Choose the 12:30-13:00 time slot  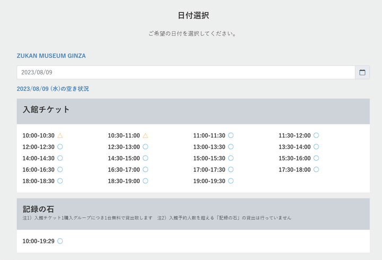pyautogui.click(x=124, y=147)
